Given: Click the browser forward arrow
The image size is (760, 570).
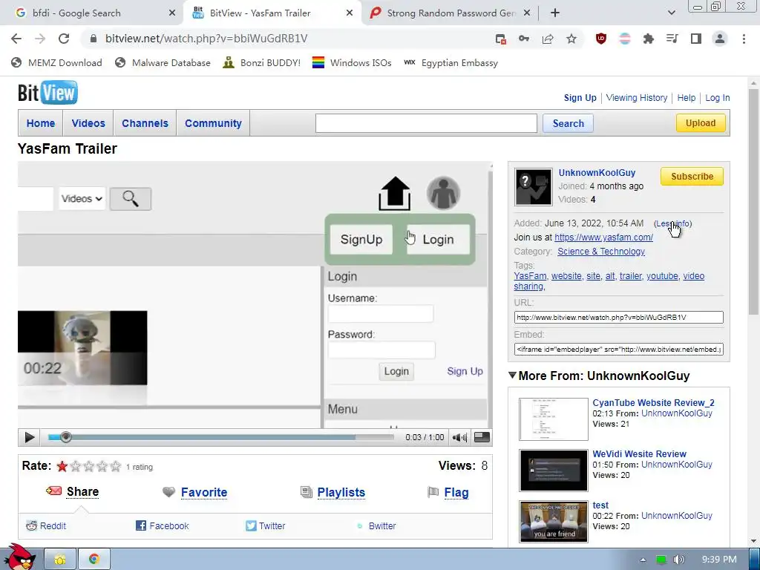Looking at the screenshot, I should (x=40, y=39).
